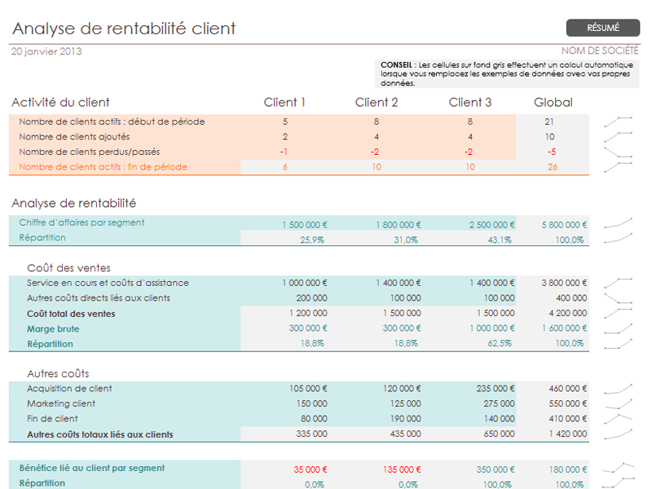
Task: Select Client 1 revenue cell 1 500 000 €
Action: point(305,225)
